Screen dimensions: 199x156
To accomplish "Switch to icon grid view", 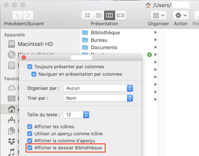I will coord(87,15).
